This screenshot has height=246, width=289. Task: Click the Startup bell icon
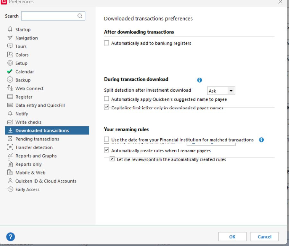[10, 29]
